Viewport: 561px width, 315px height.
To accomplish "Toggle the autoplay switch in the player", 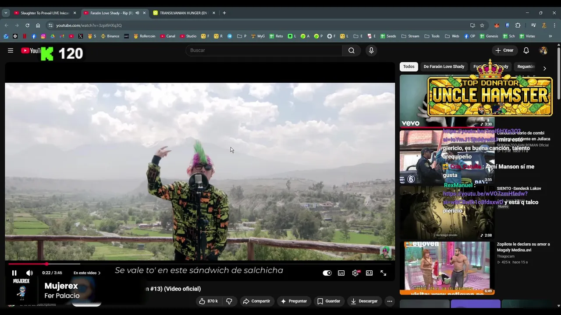I will point(327,273).
